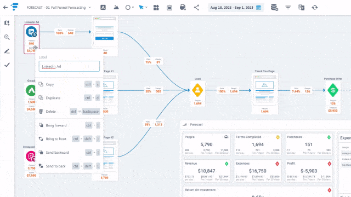Choose Copy from context menu
The image size is (351, 197).
(x=69, y=84)
